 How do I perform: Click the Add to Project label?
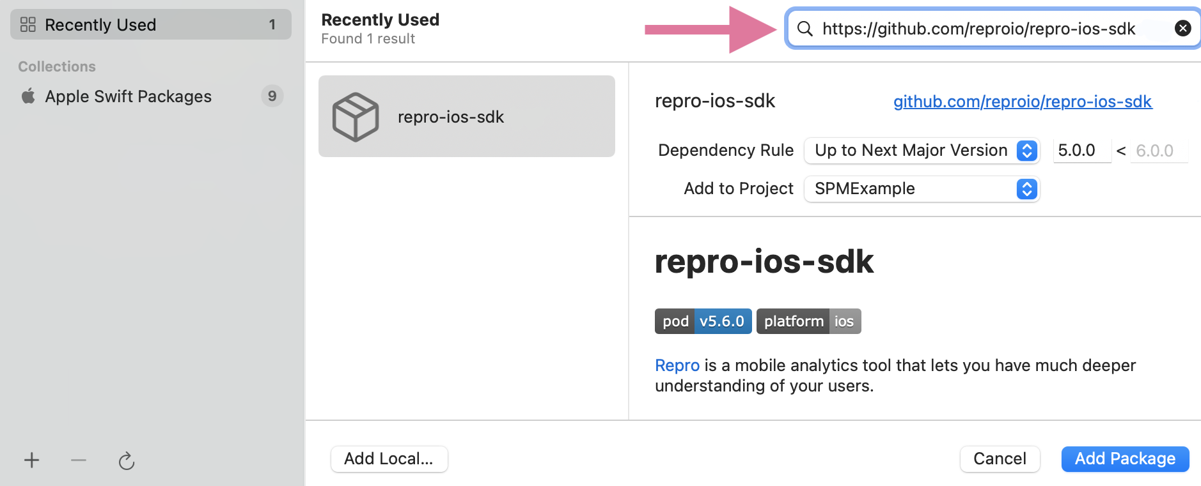tap(739, 188)
